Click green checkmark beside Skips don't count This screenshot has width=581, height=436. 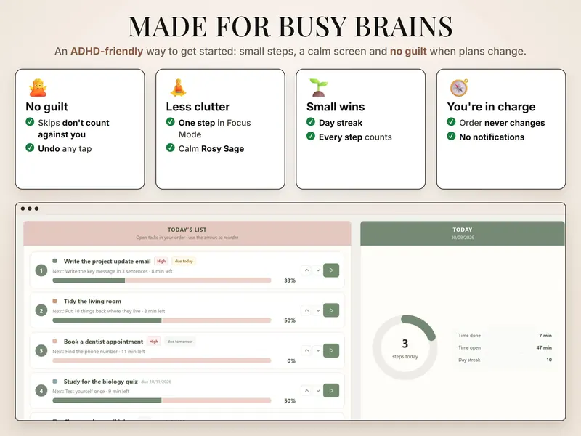click(30, 121)
